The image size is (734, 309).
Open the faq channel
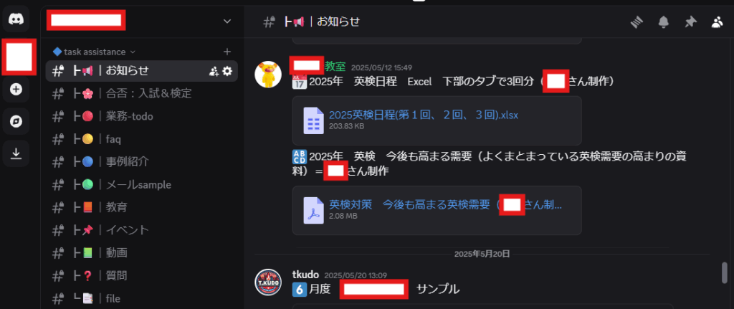[x=141, y=139]
